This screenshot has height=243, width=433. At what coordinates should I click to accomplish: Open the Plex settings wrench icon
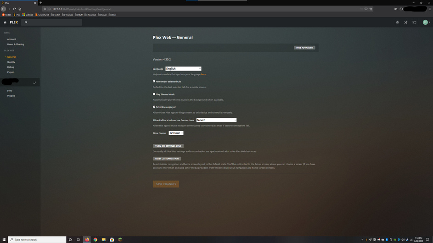tap(406, 22)
